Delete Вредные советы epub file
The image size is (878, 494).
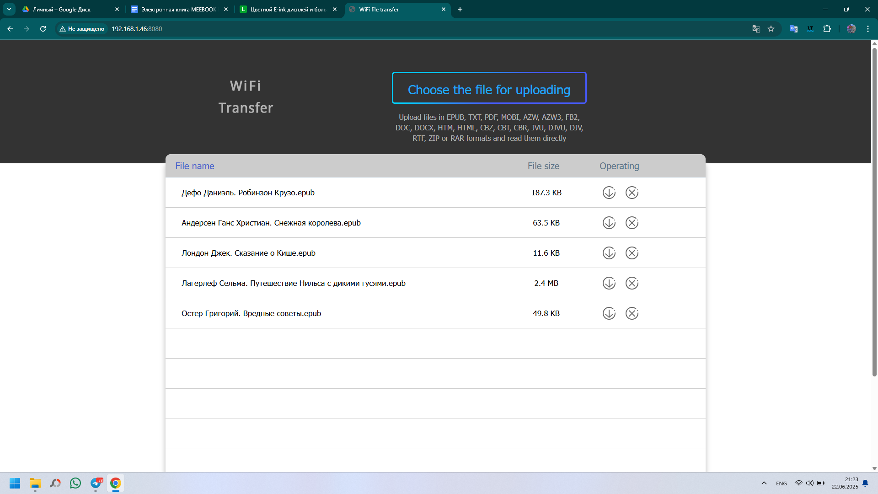click(632, 313)
